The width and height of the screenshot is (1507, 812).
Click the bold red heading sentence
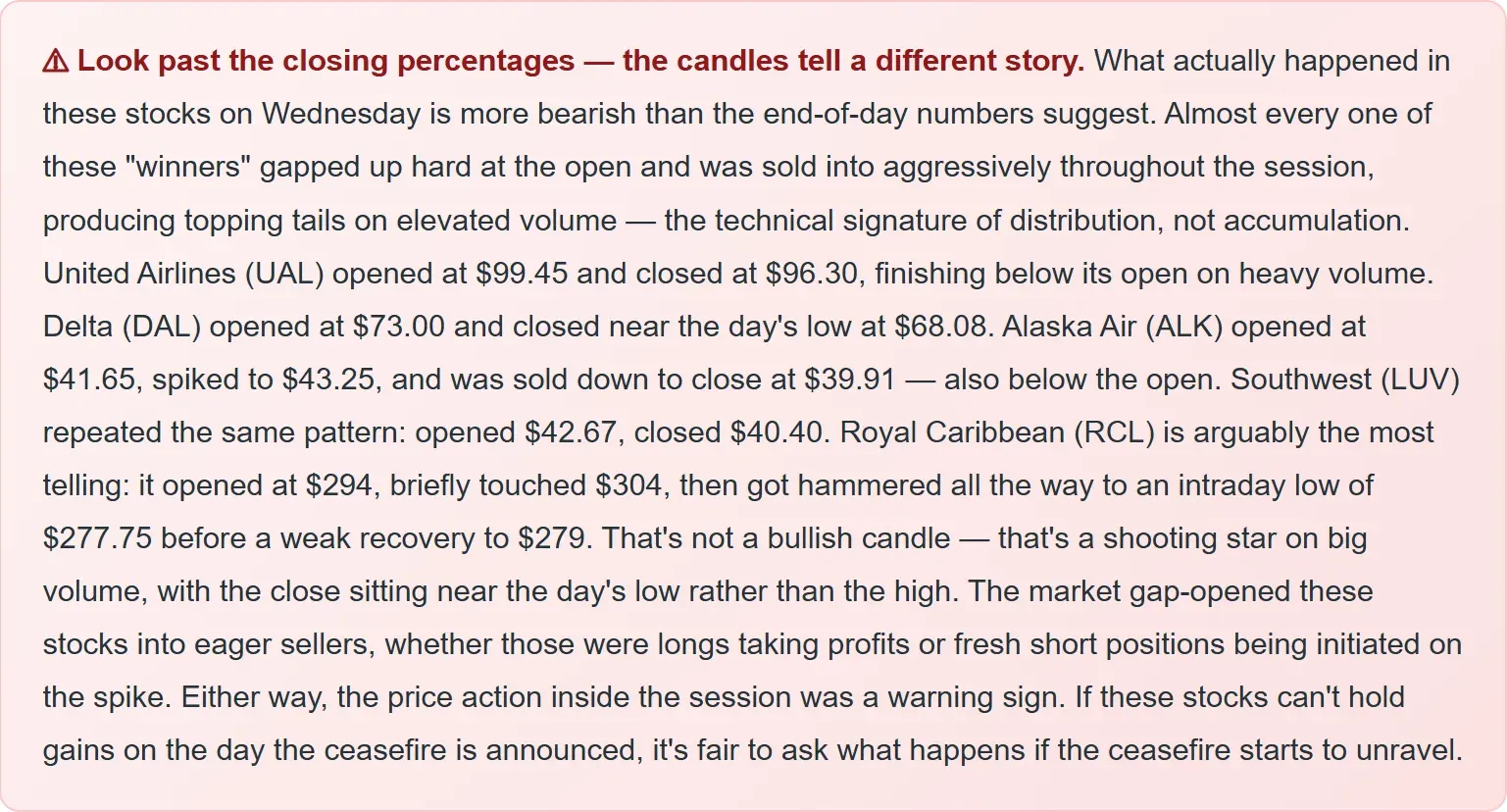tap(580, 61)
